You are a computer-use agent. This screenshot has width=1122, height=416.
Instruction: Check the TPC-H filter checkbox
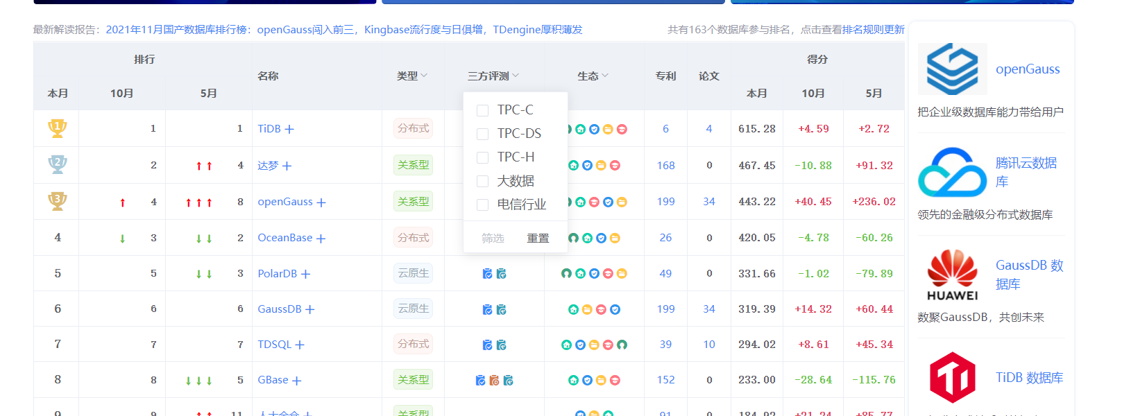pos(482,157)
